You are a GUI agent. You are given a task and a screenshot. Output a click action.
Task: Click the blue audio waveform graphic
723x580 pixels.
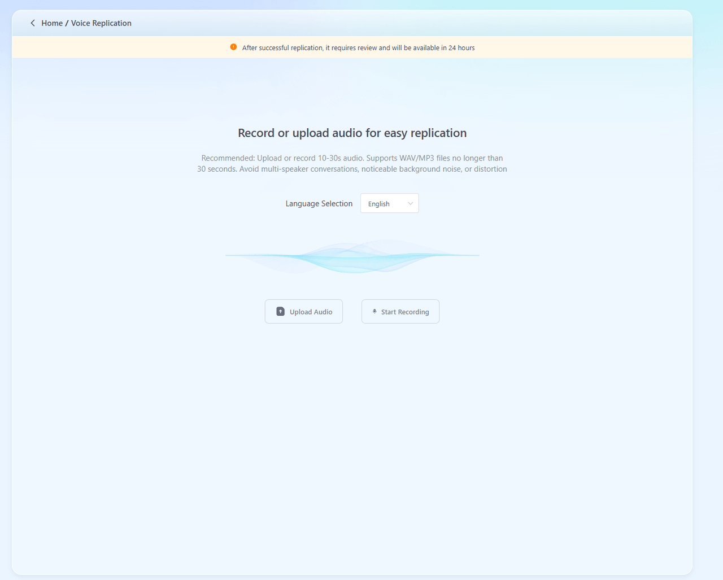tap(352, 256)
